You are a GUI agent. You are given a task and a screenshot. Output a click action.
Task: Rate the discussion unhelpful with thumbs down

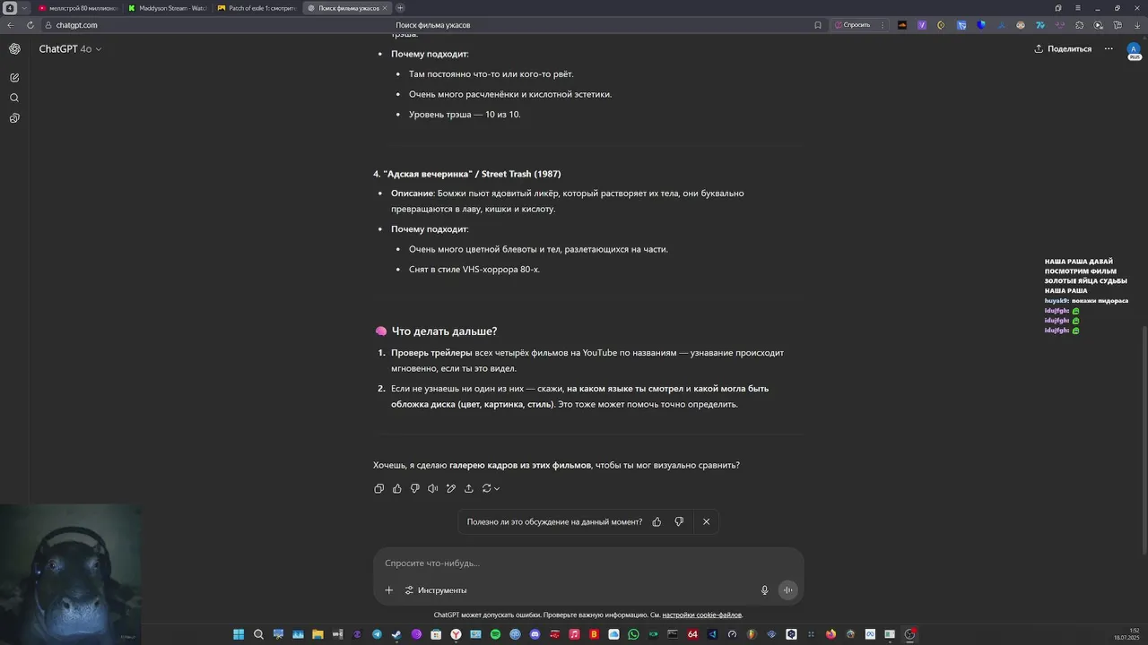tap(679, 521)
